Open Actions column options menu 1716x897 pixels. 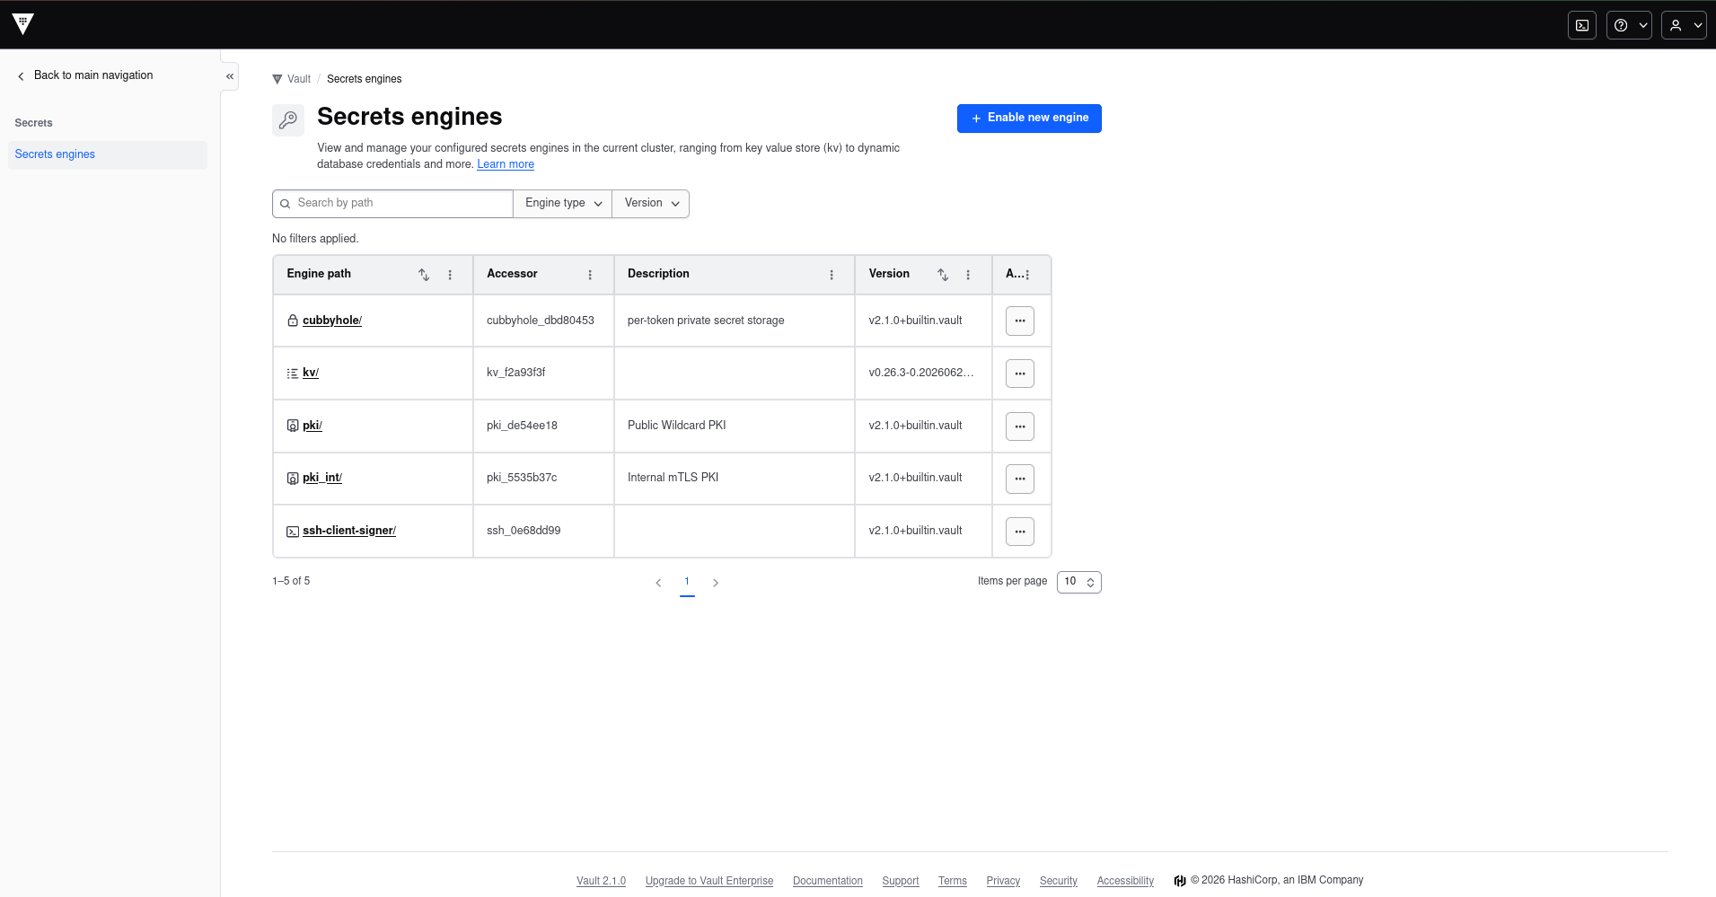(1027, 275)
